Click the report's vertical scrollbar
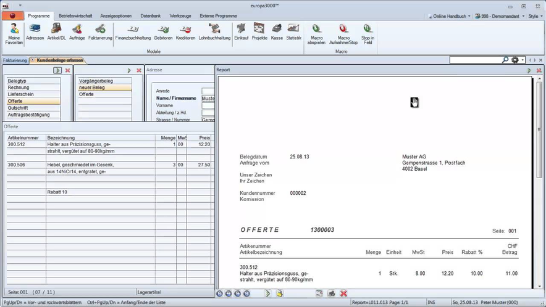Viewport: 546px width, 307px height. point(539,185)
